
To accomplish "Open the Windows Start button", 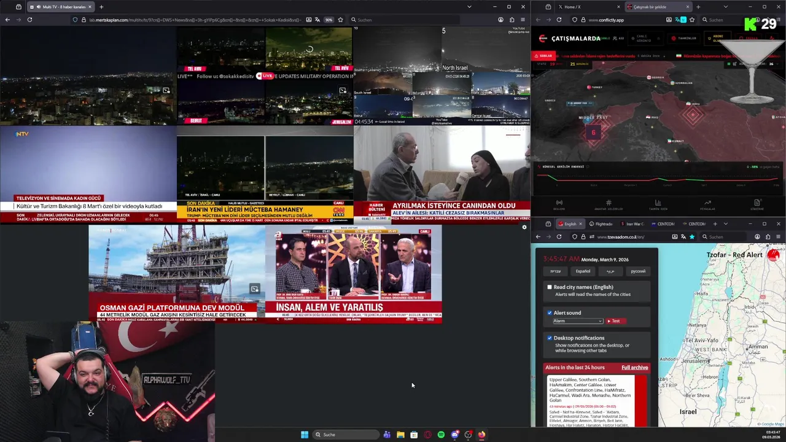I will pyautogui.click(x=305, y=435).
